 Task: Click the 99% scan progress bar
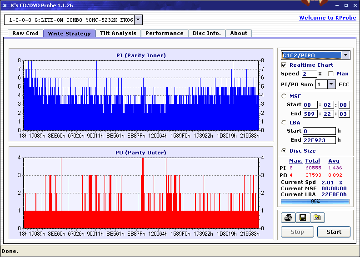(x=315, y=202)
